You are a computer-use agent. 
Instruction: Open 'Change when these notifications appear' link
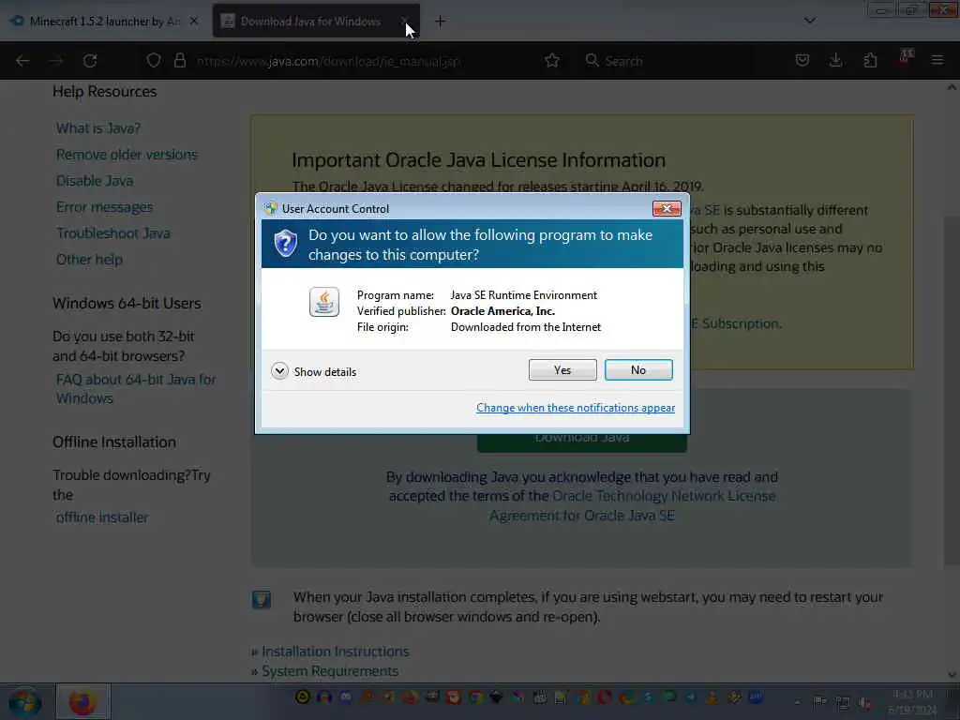pos(576,408)
